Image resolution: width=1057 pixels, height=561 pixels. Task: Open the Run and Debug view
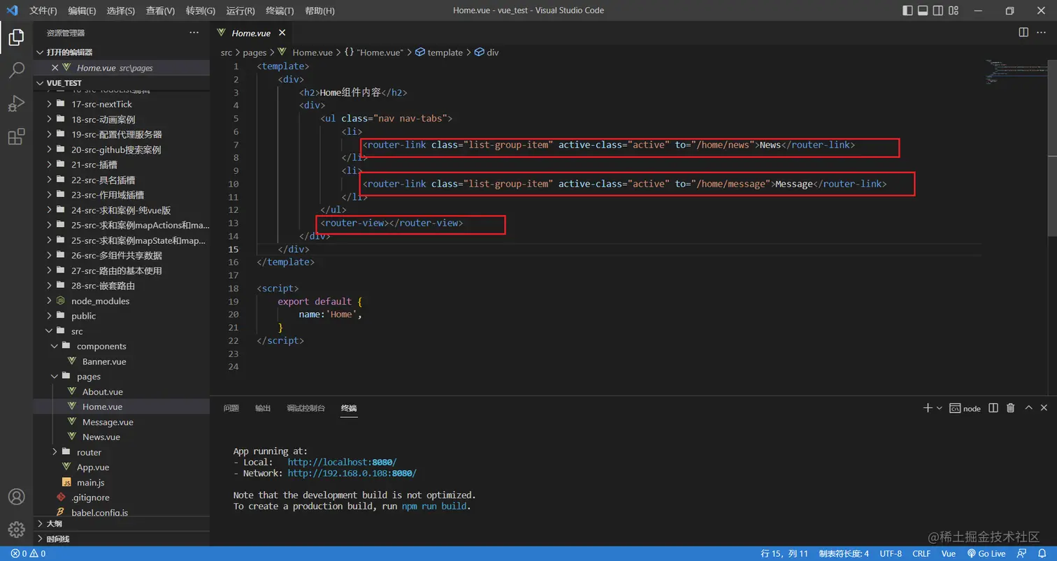point(16,103)
